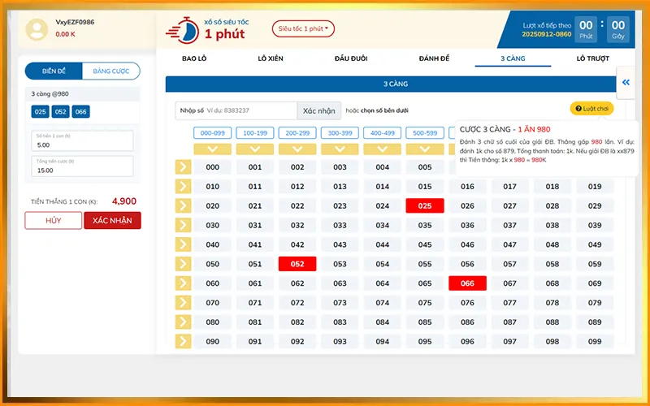The width and height of the screenshot is (650, 406).
Task: Remove selected chip 066 in bet slip
Action: point(80,111)
